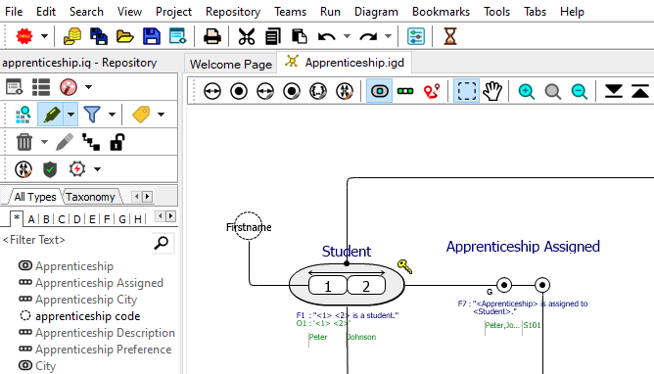Click the Filter Text input field

tap(75, 240)
